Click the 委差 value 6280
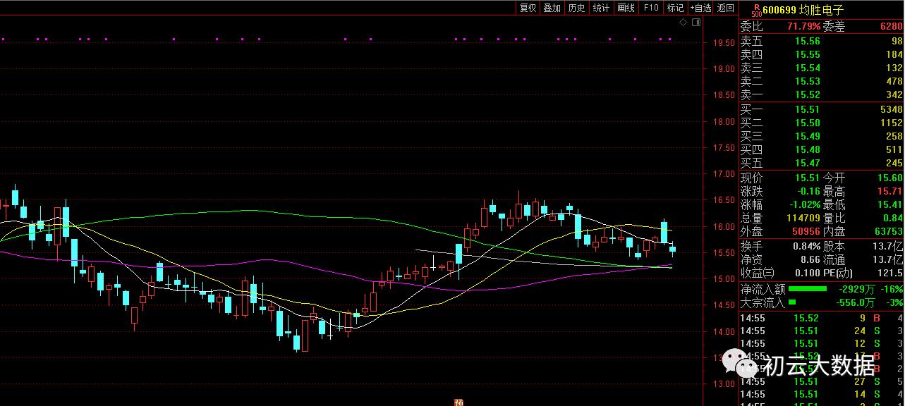The height and width of the screenshot is (406, 905). pos(891,27)
